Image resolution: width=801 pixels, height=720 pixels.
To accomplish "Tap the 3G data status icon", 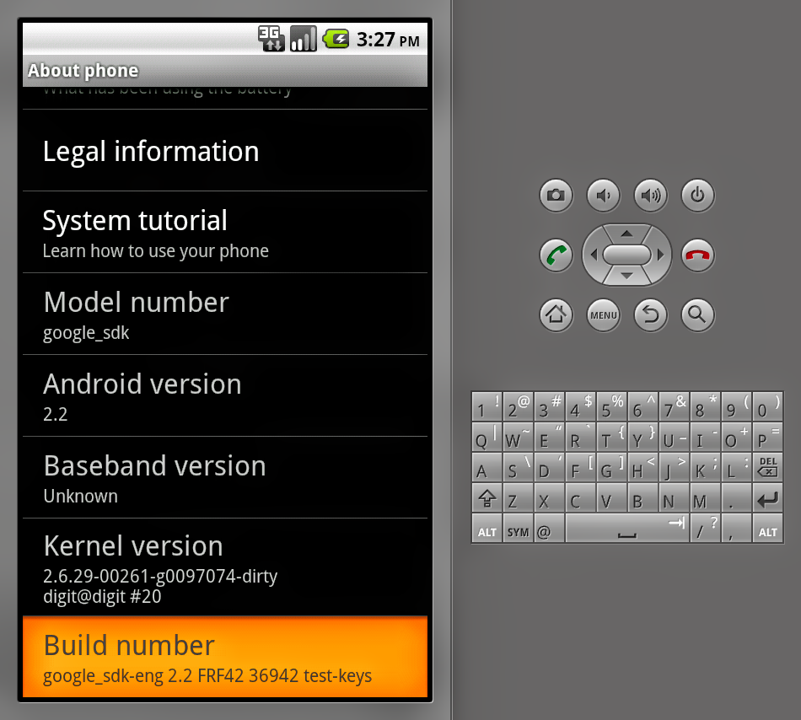I will 271,39.
